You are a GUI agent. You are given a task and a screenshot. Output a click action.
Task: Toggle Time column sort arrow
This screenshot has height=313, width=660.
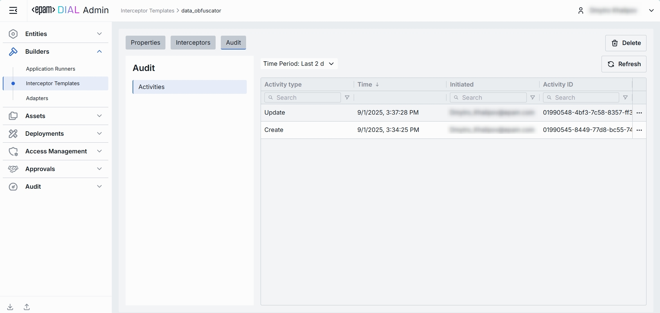click(x=377, y=84)
